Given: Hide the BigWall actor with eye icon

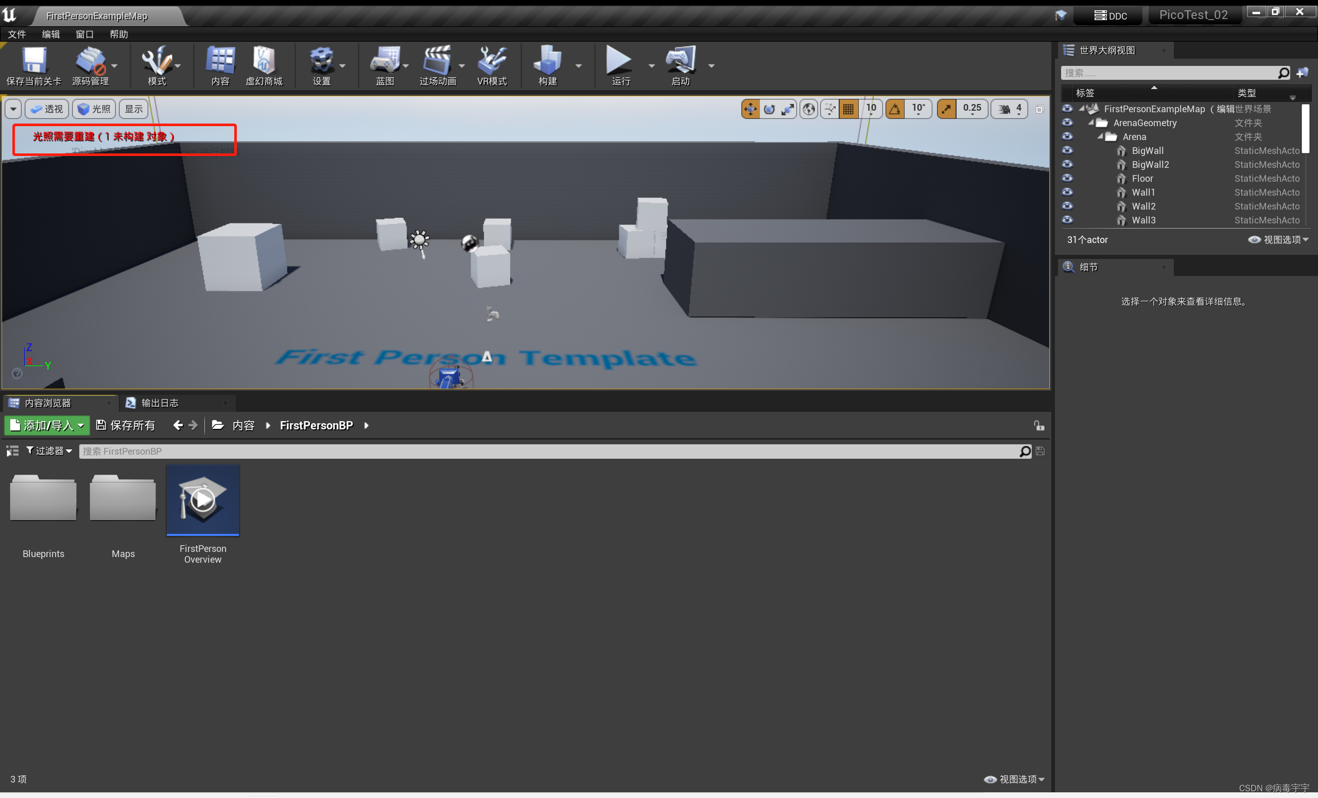Looking at the screenshot, I should (x=1067, y=150).
